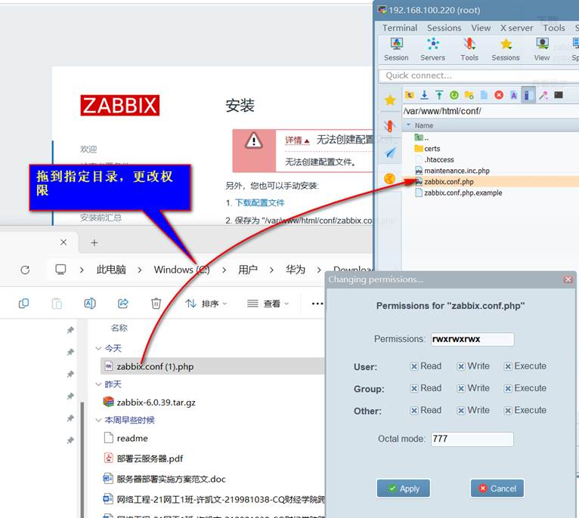Click the magic wand icon in SFTP toolbar

(x=543, y=95)
